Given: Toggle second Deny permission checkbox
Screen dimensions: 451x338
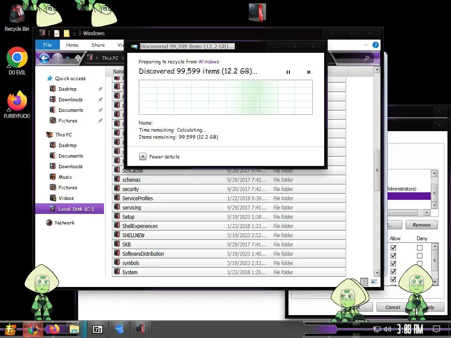Looking at the screenshot, I should pos(420,256).
